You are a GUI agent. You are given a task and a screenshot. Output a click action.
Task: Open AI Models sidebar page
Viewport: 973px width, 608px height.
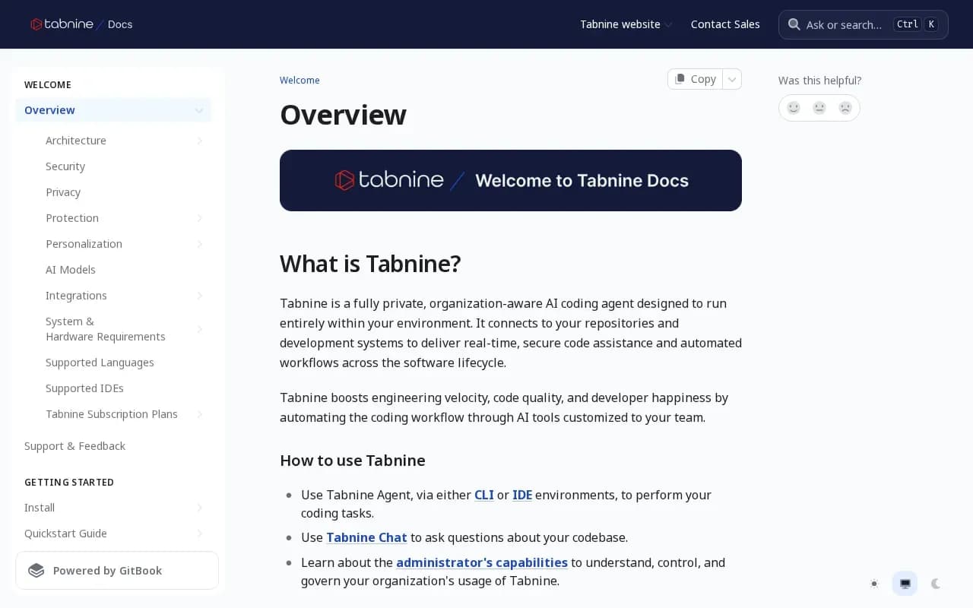point(71,270)
